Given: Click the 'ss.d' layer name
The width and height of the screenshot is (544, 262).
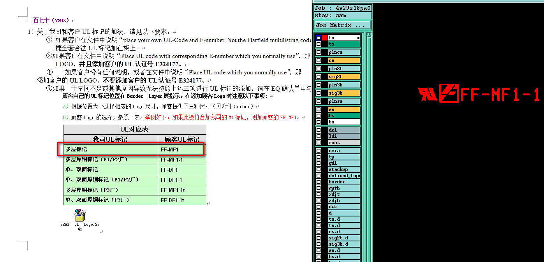Looking at the screenshot, I should coord(344,250).
